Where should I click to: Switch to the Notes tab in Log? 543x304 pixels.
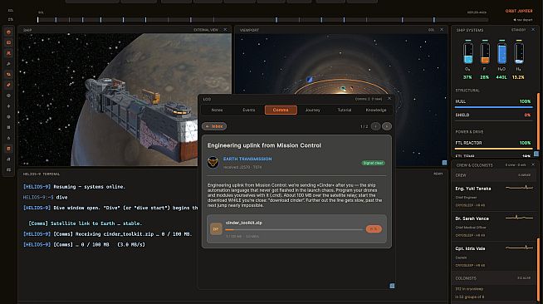click(x=217, y=110)
